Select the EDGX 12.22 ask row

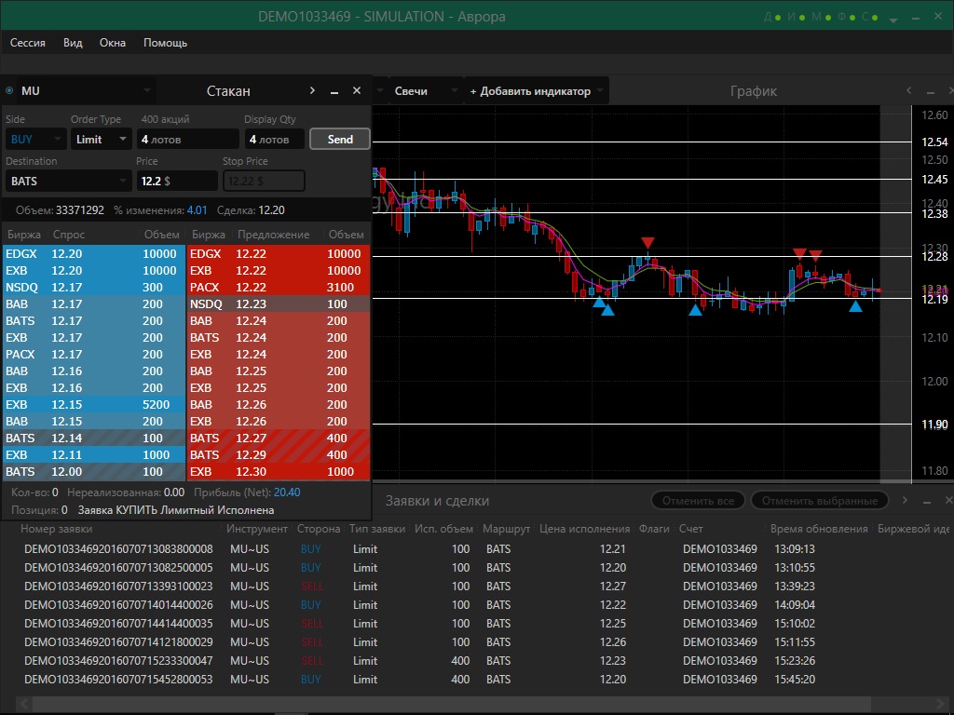279,254
